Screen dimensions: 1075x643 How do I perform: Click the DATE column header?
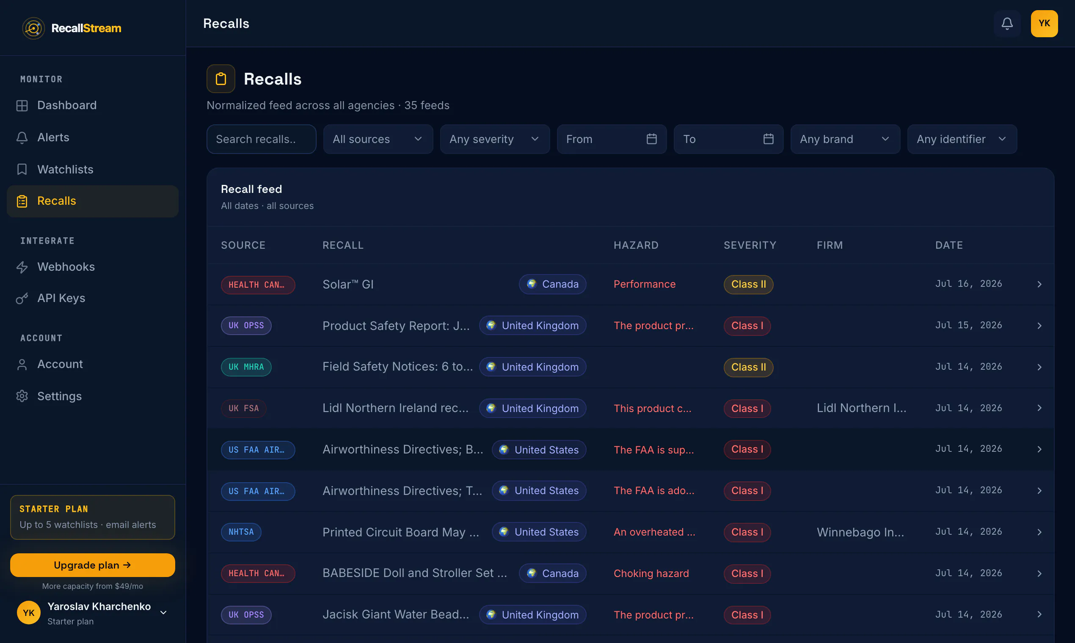[949, 245]
